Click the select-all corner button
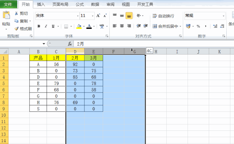This screenshot has width=234, height=144. pos(4,52)
